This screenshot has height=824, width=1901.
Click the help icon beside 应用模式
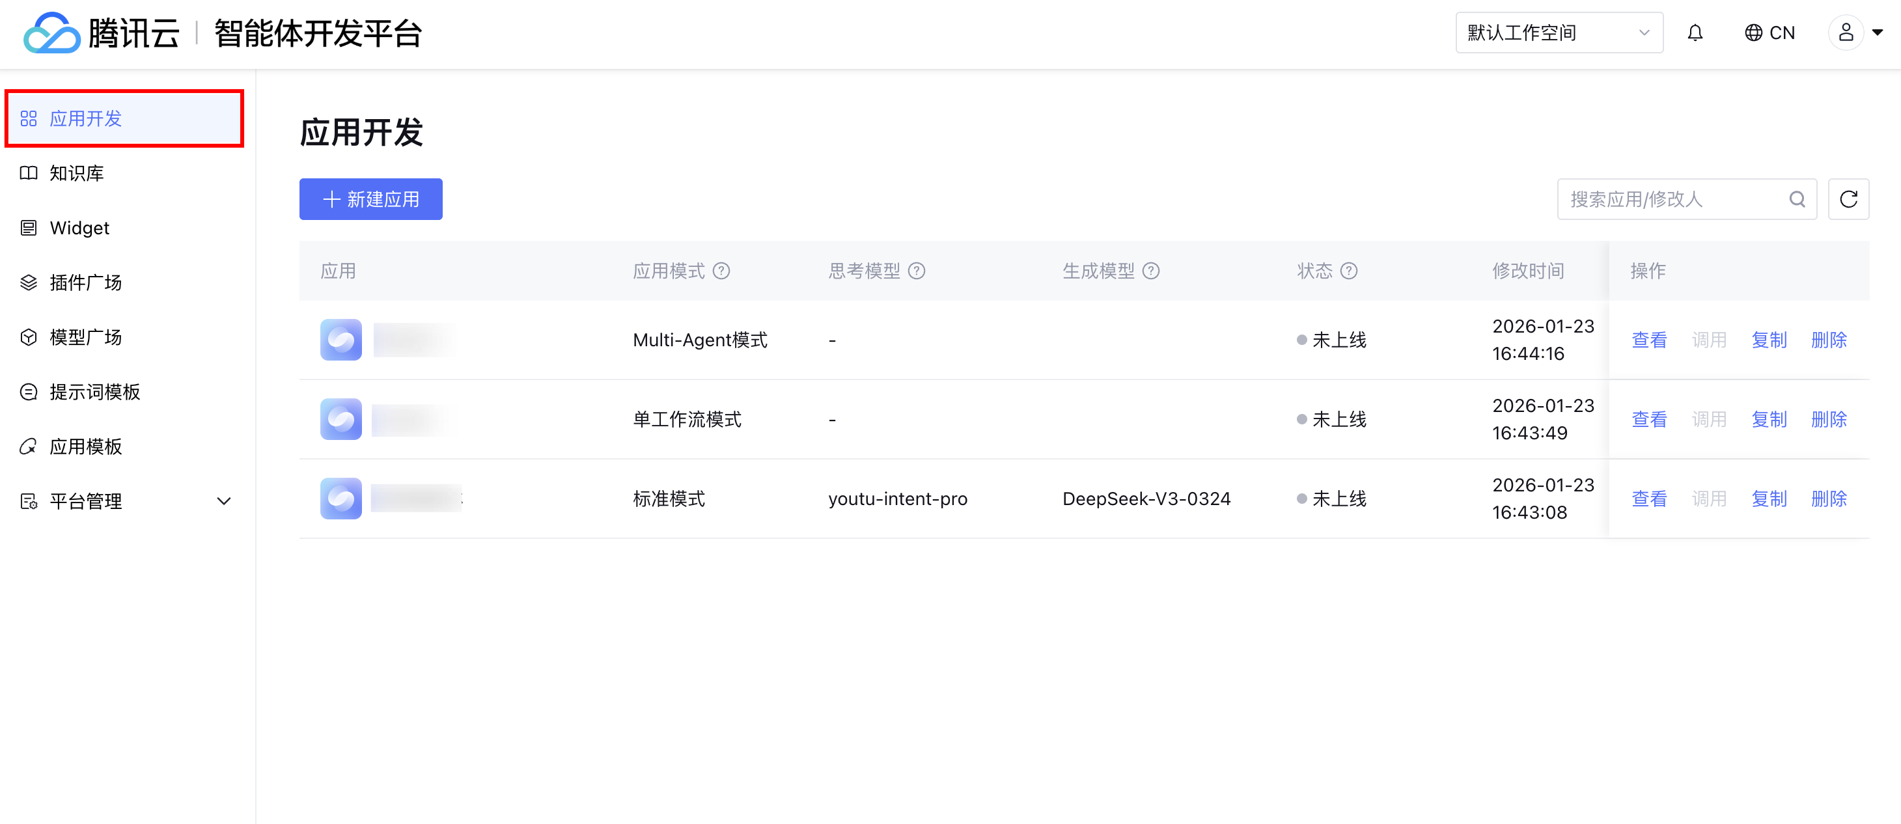click(x=721, y=271)
